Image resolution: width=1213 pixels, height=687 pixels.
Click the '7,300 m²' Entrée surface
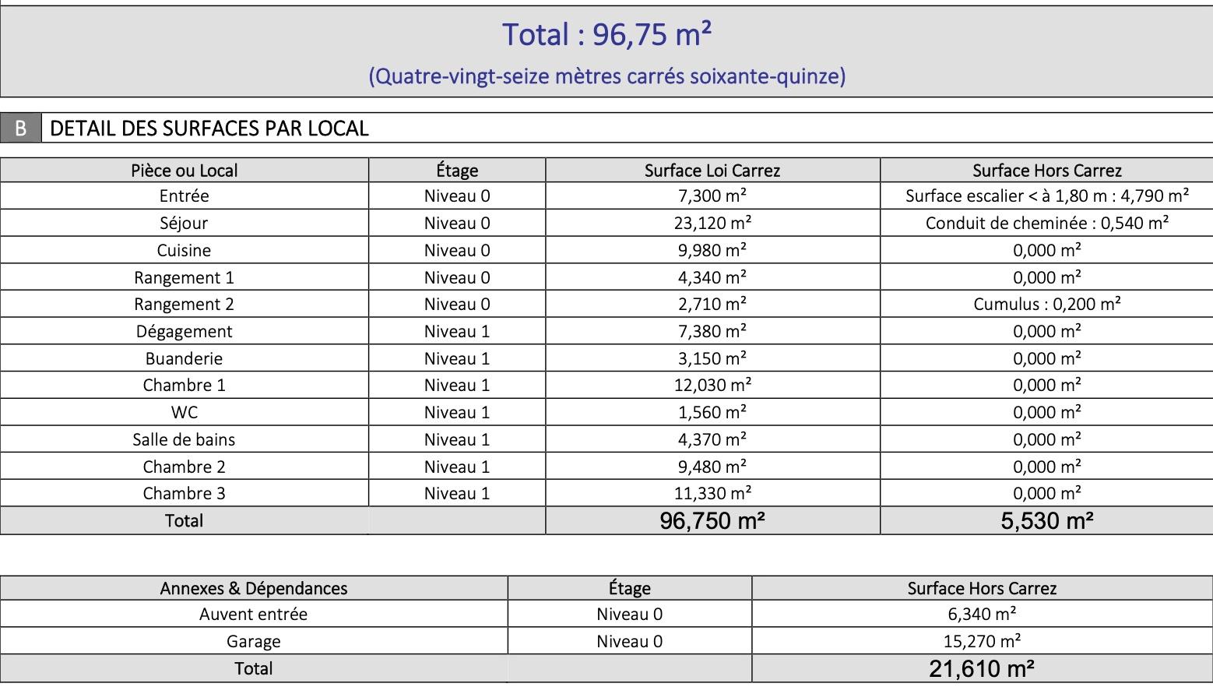pos(712,196)
